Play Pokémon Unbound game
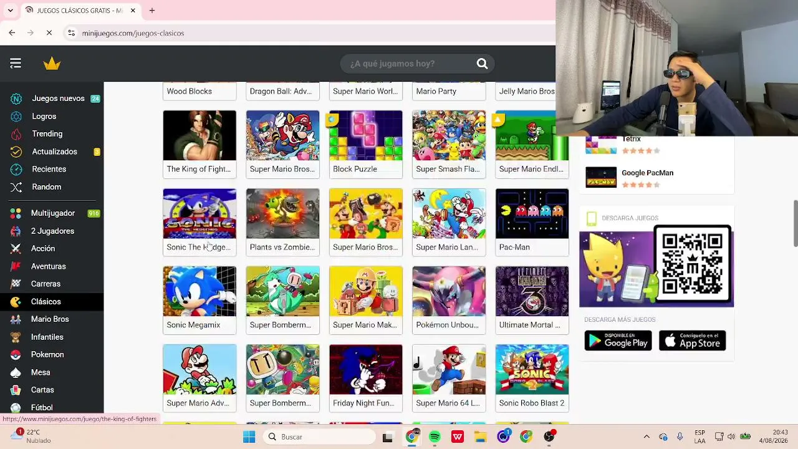This screenshot has height=449, width=798. (449, 300)
